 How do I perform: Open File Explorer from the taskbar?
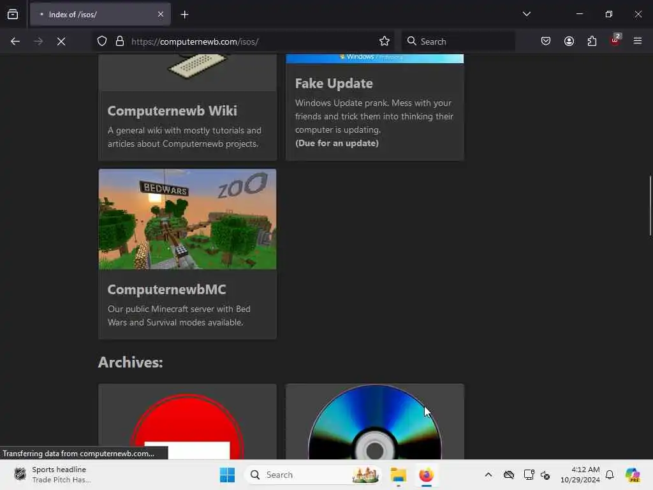pyautogui.click(x=398, y=475)
